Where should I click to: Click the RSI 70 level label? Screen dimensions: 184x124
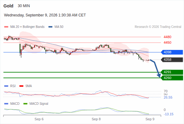pyautogui.click(x=166, y=91)
